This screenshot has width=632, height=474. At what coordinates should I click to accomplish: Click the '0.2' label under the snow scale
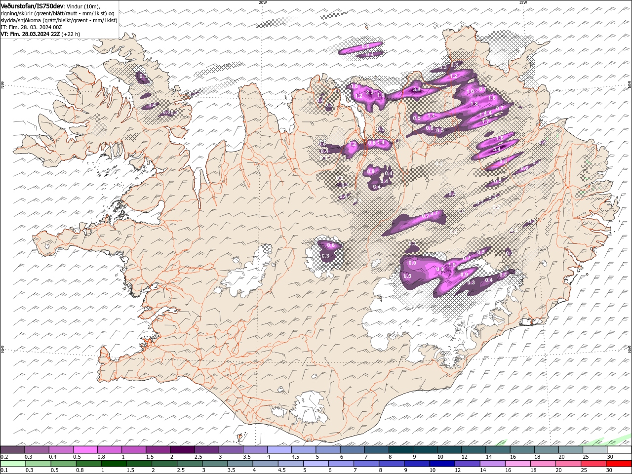click(x=3, y=457)
